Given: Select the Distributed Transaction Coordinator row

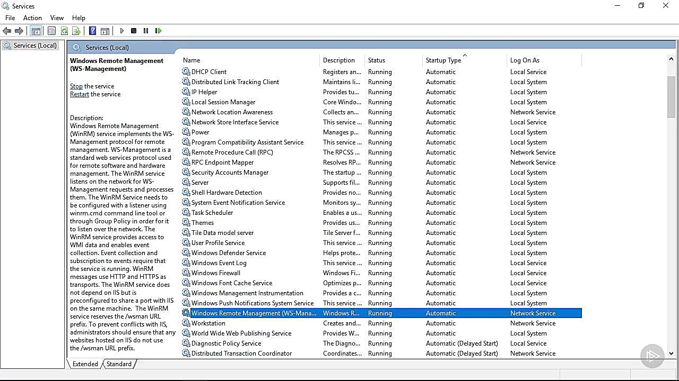Looking at the screenshot, I should click(381, 353).
